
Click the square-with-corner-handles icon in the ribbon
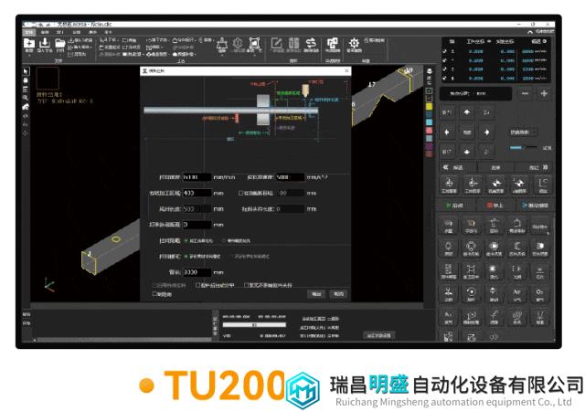254,43
